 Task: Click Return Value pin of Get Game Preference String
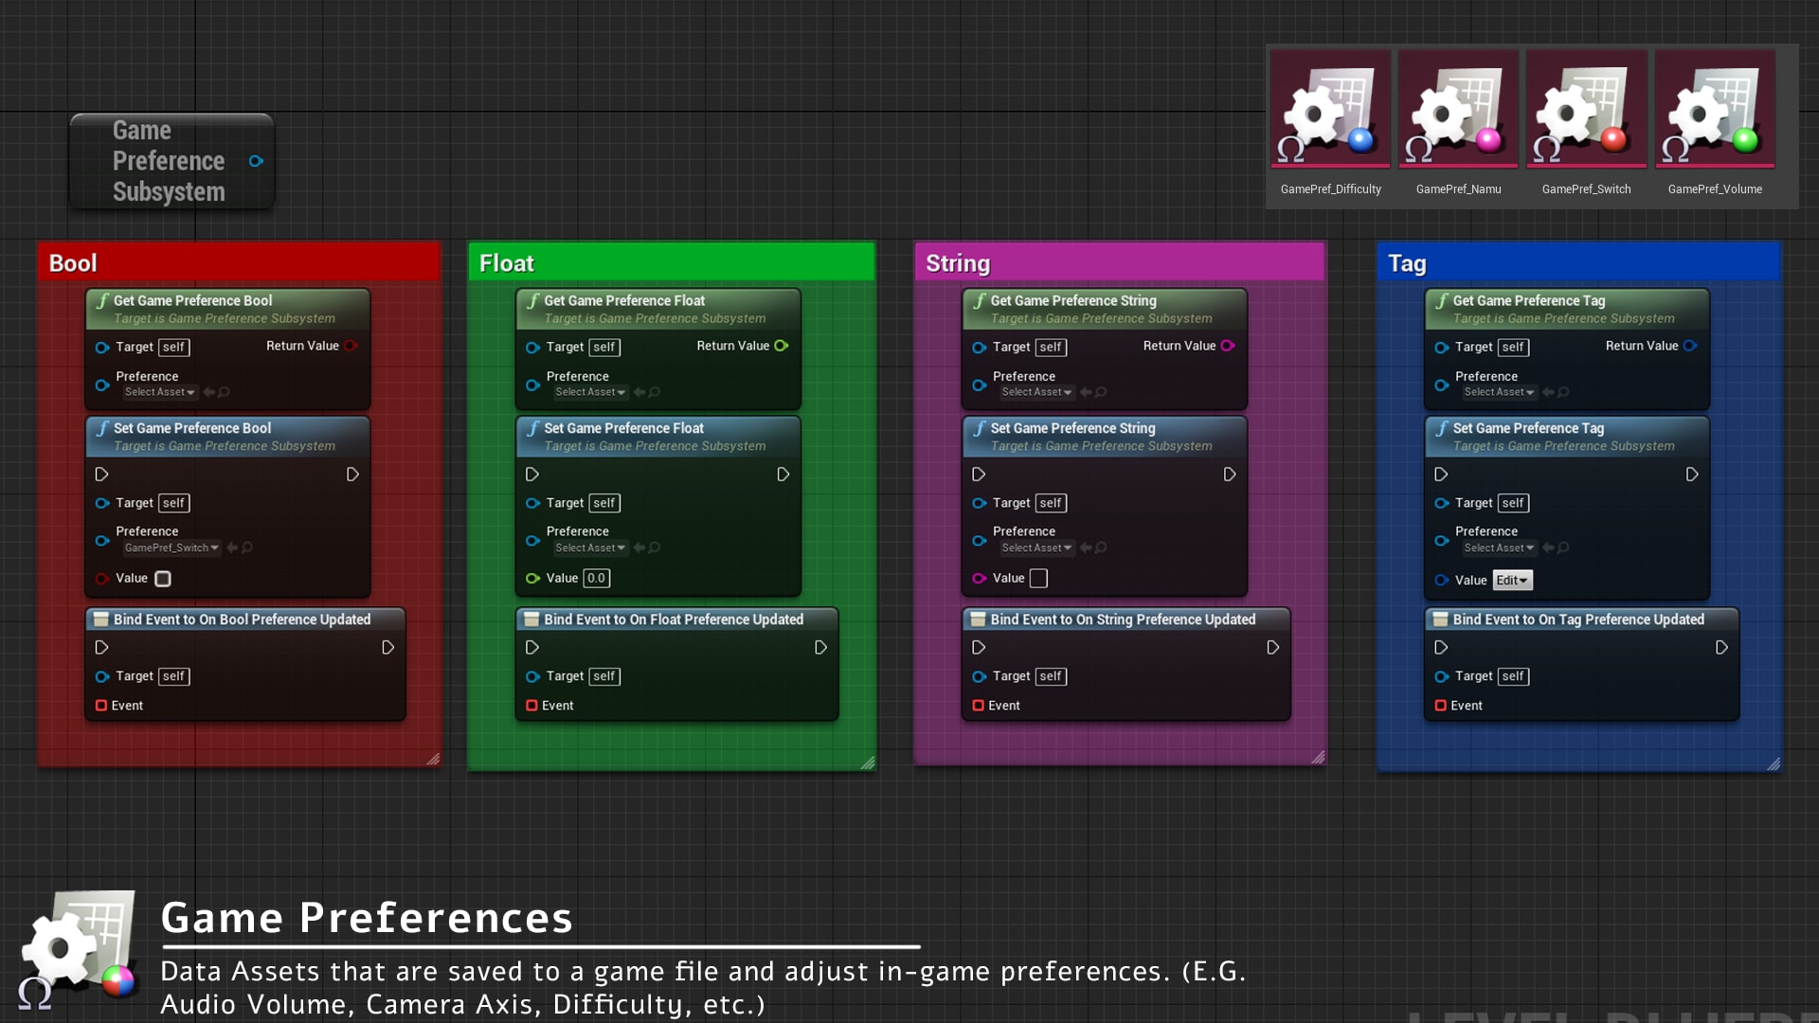[x=1228, y=346]
